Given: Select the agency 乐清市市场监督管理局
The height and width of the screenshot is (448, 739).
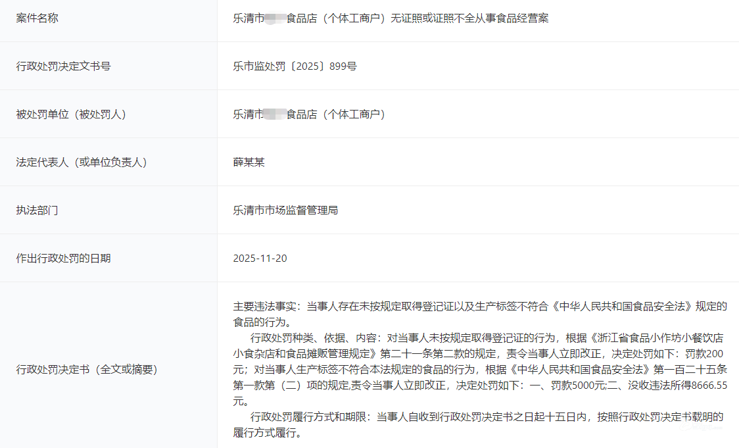Looking at the screenshot, I should click(x=285, y=211).
